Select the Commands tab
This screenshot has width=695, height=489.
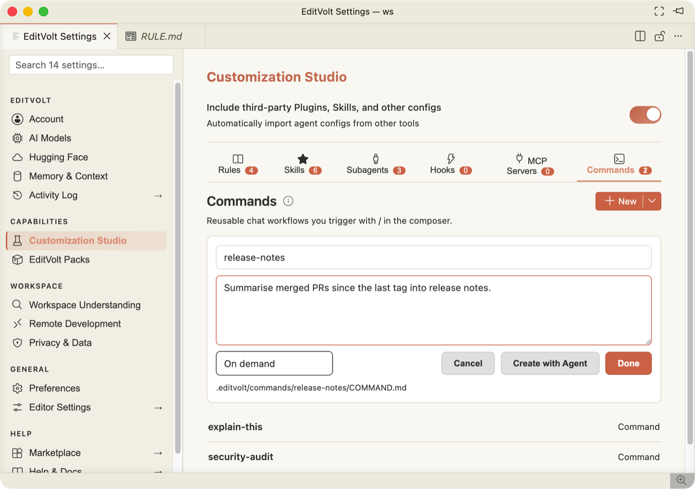(619, 164)
